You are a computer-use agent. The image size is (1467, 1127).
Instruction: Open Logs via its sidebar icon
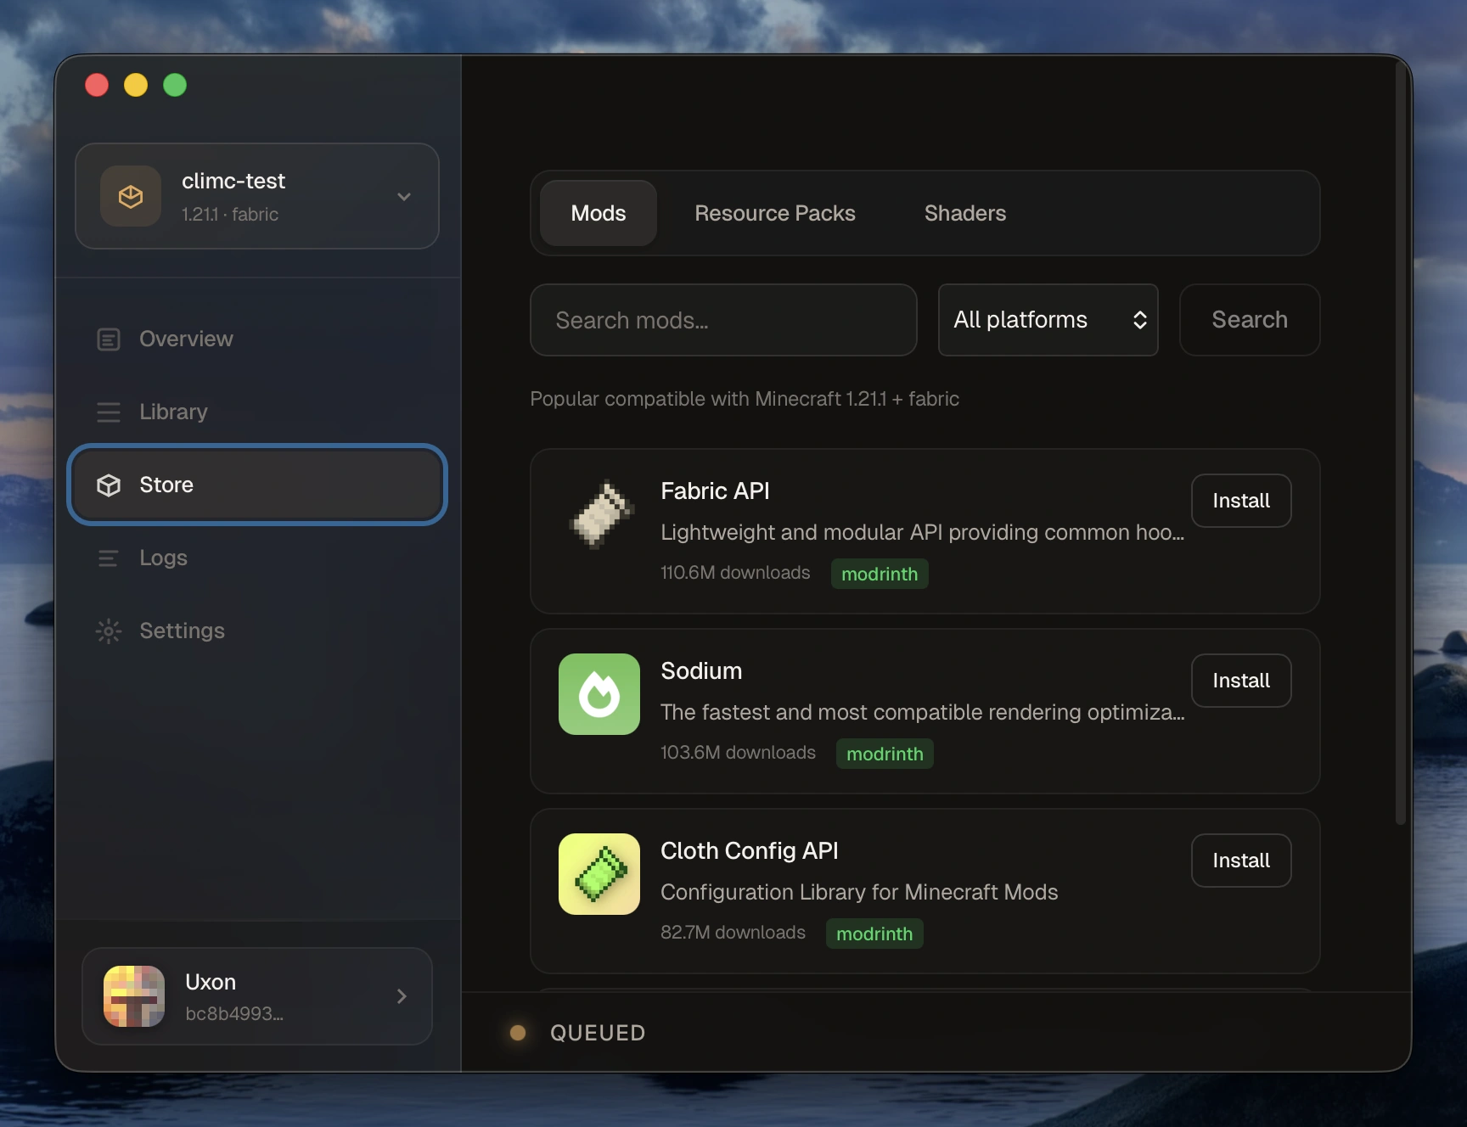[109, 558]
